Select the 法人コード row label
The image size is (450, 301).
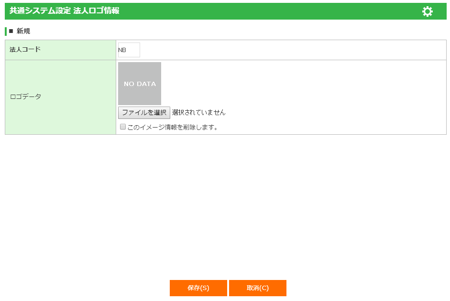tap(25, 50)
